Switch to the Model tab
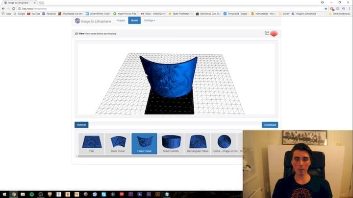This screenshot has height=198, width=353. [134, 21]
